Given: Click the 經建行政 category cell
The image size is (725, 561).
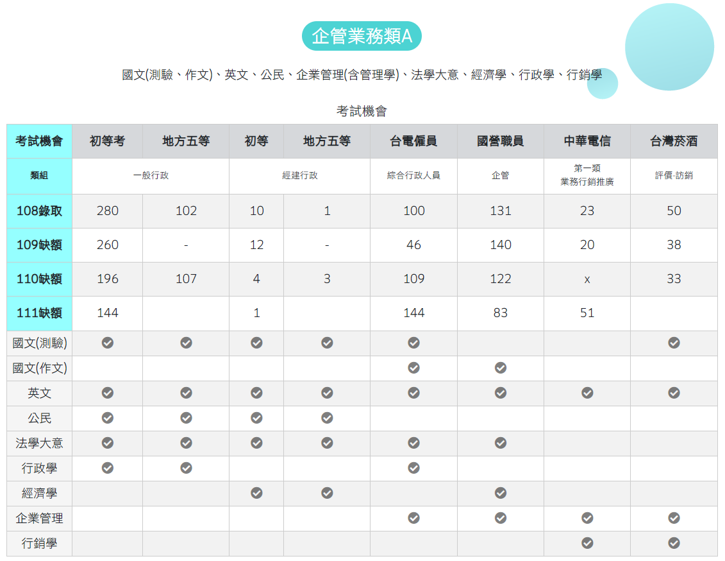Looking at the screenshot, I should point(300,176).
